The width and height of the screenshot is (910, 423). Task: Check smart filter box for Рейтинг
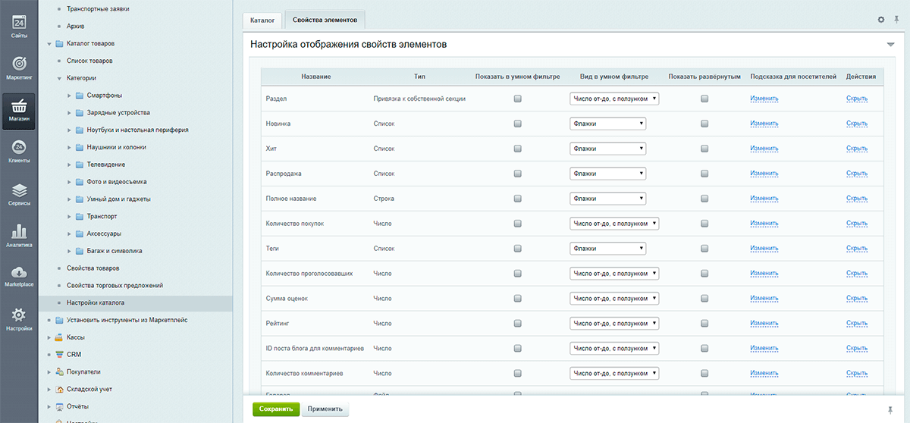(x=517, y=324)
